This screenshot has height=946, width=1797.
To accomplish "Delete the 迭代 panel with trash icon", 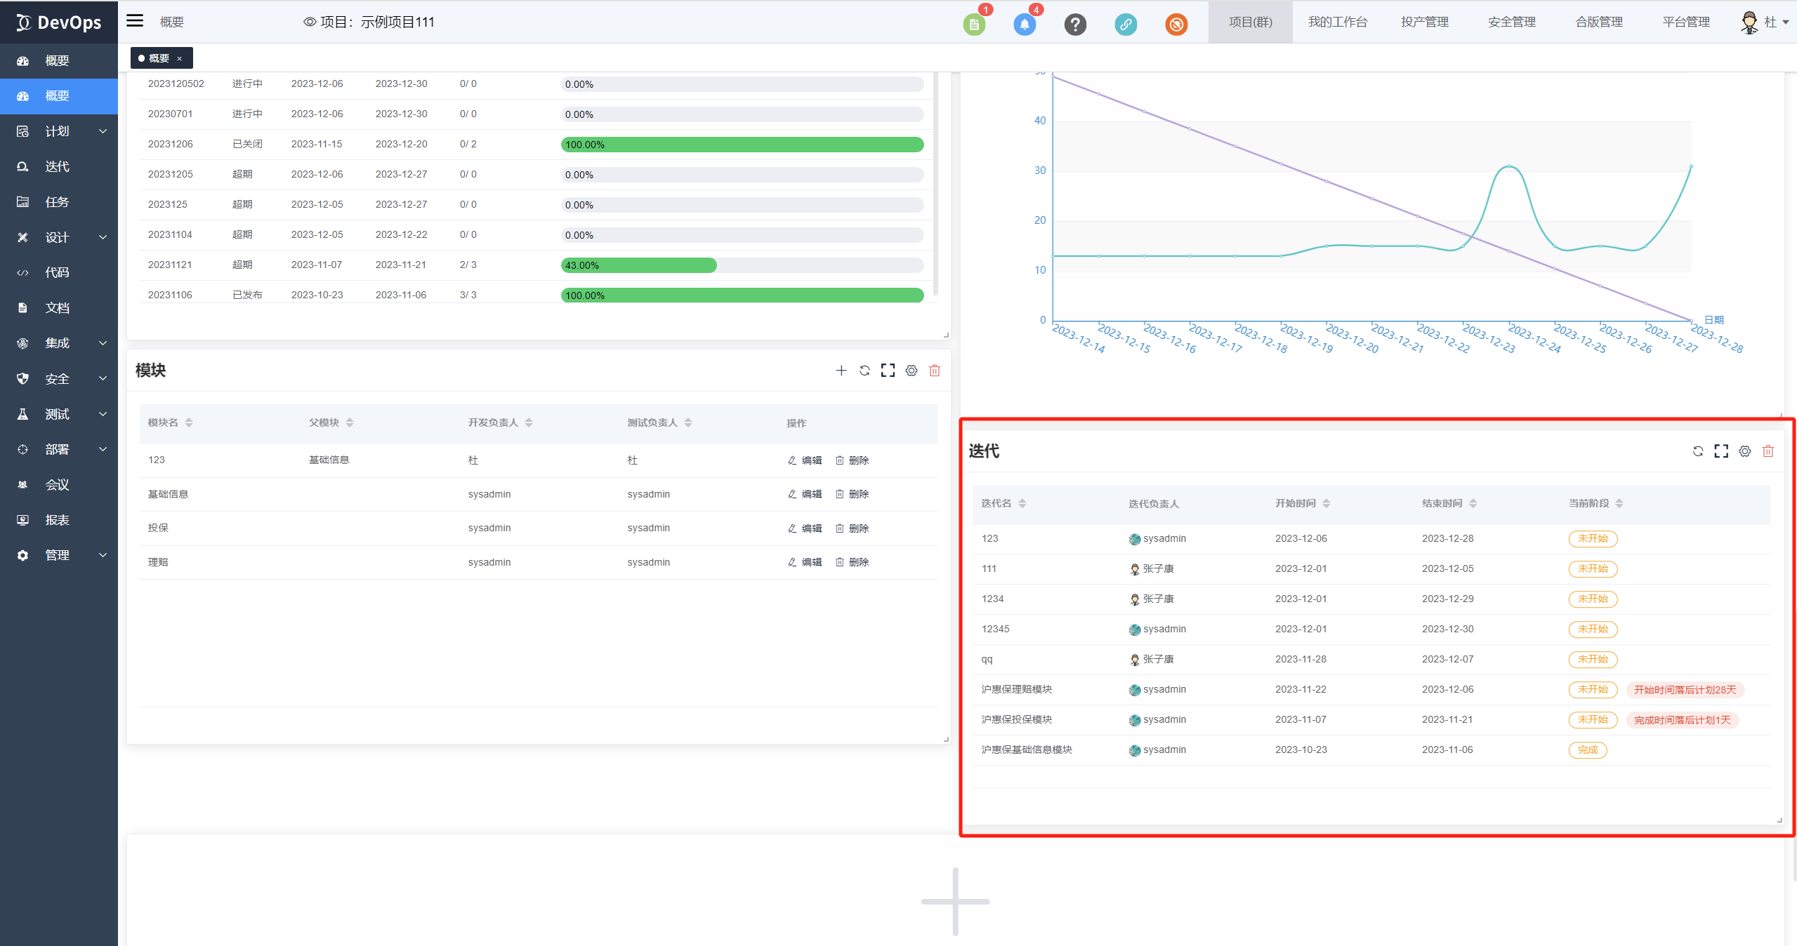I will (1768, 451).
